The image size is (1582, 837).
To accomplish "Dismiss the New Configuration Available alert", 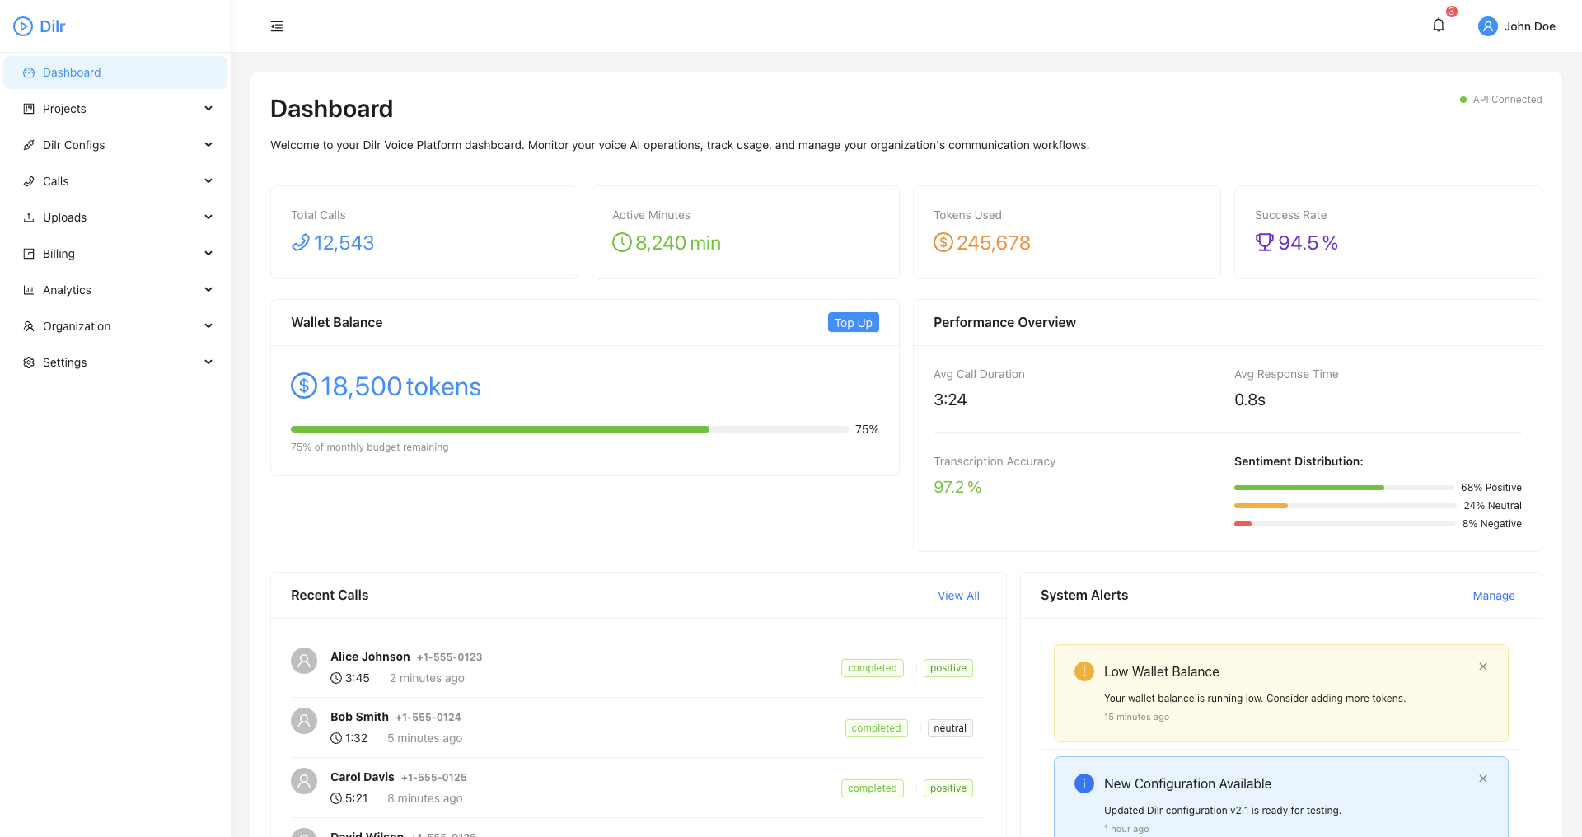I will (x=1483, y=779).
